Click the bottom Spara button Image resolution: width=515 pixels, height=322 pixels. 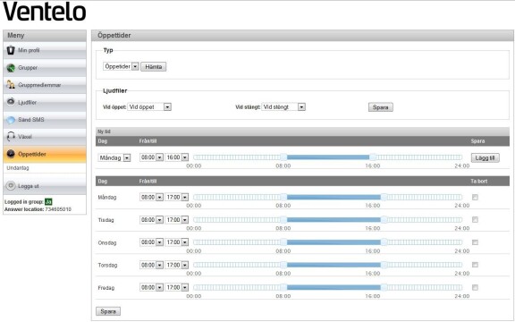click(108, 311)
